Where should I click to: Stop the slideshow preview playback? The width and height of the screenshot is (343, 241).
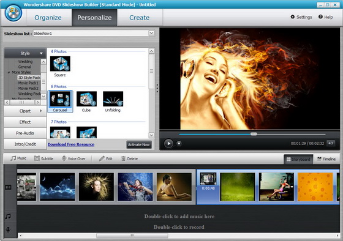[x=179, y=144]
